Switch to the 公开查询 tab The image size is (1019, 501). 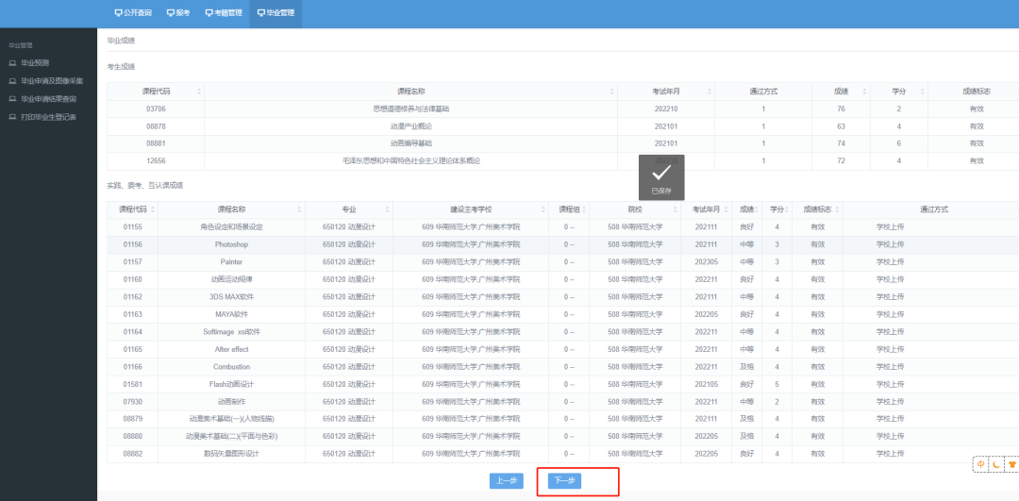click(x=132, y=13)
